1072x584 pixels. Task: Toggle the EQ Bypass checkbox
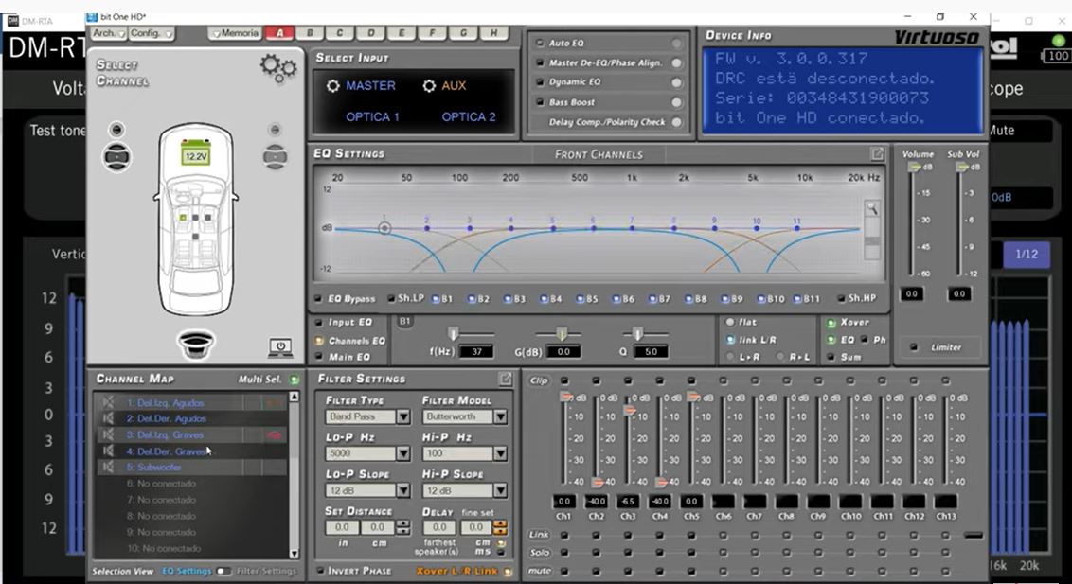click(318, 298)
